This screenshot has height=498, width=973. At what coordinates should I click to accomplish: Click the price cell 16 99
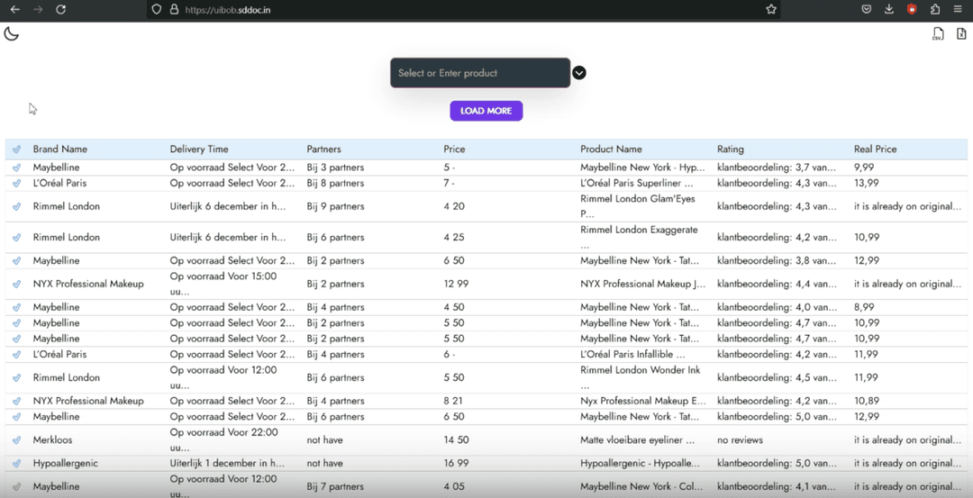(x=456, y=463)
